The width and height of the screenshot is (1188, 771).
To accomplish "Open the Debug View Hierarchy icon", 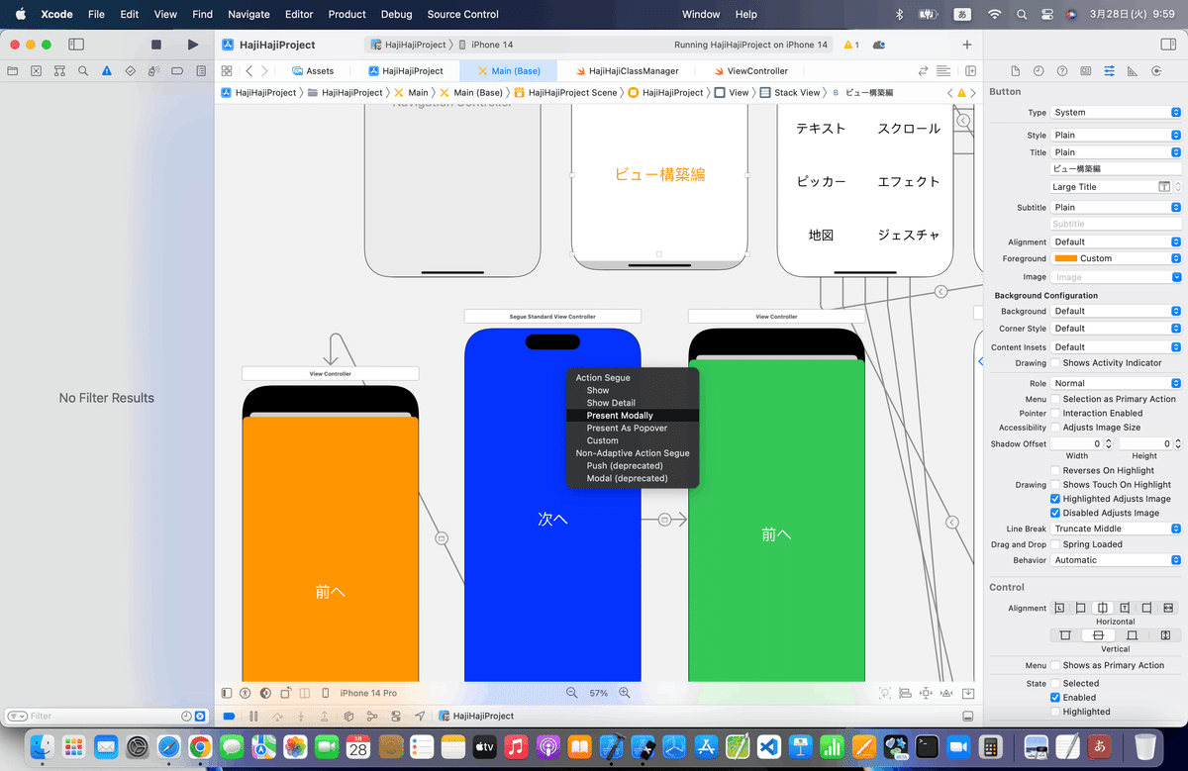I will [x=348, y=716].
